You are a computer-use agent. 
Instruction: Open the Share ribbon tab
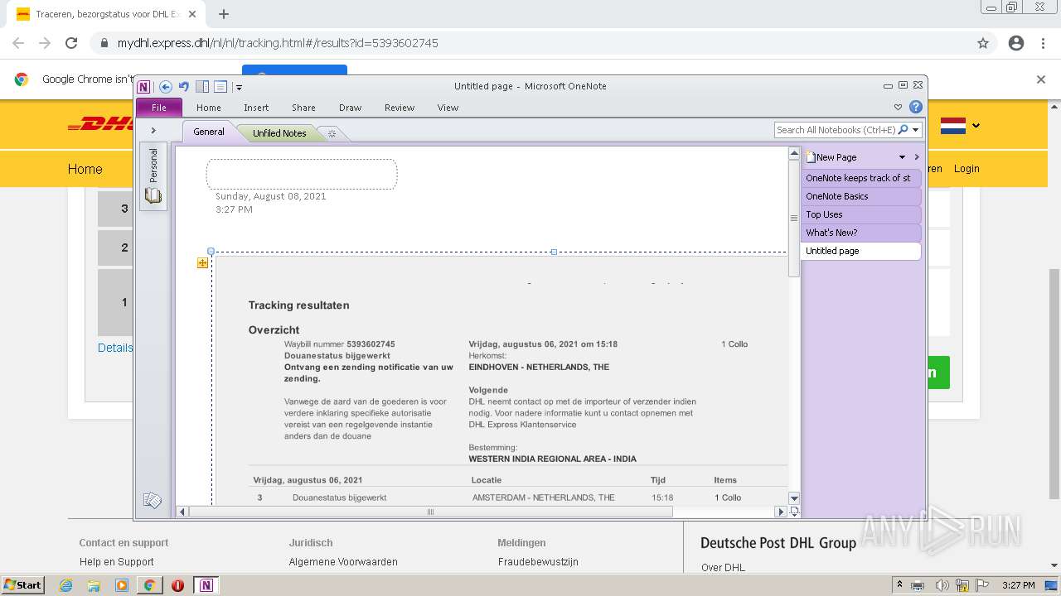[303, 108]
